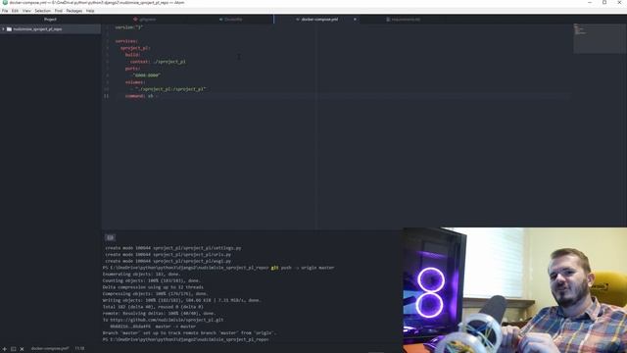Click the file icon on requirements.txt tab

388,20
